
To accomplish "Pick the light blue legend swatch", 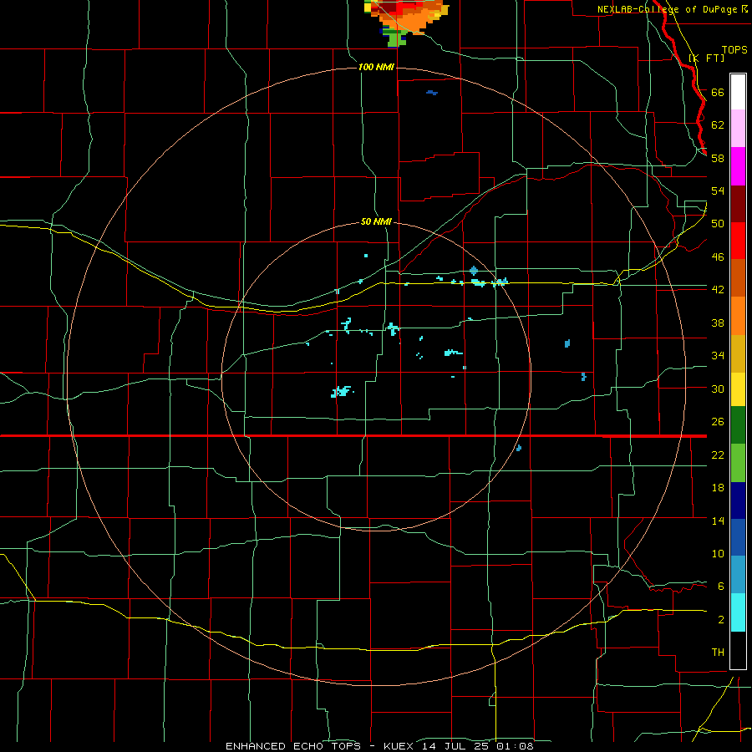I will [738, 575].
